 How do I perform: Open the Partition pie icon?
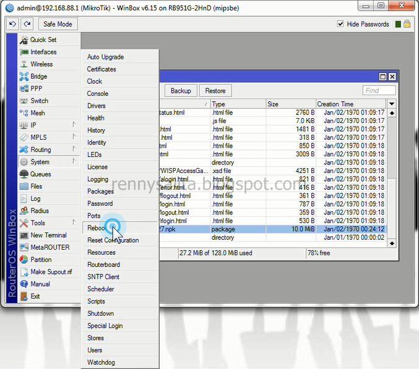click(24, 260)
